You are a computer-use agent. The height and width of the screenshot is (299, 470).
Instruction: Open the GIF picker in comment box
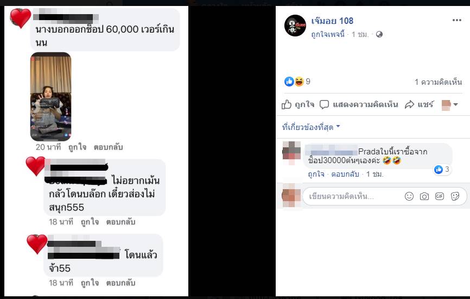point(440,196)
